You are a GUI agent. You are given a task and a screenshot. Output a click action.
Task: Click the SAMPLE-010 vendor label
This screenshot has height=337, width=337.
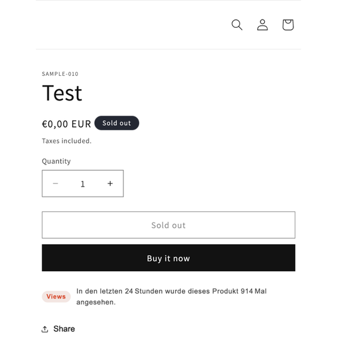(x=60, y=74)
